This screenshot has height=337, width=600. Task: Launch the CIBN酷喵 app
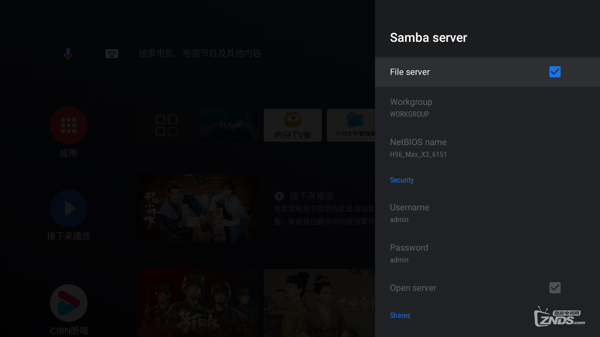[68, 302]
